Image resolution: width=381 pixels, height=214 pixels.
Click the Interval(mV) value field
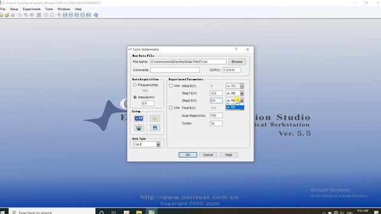148,103
